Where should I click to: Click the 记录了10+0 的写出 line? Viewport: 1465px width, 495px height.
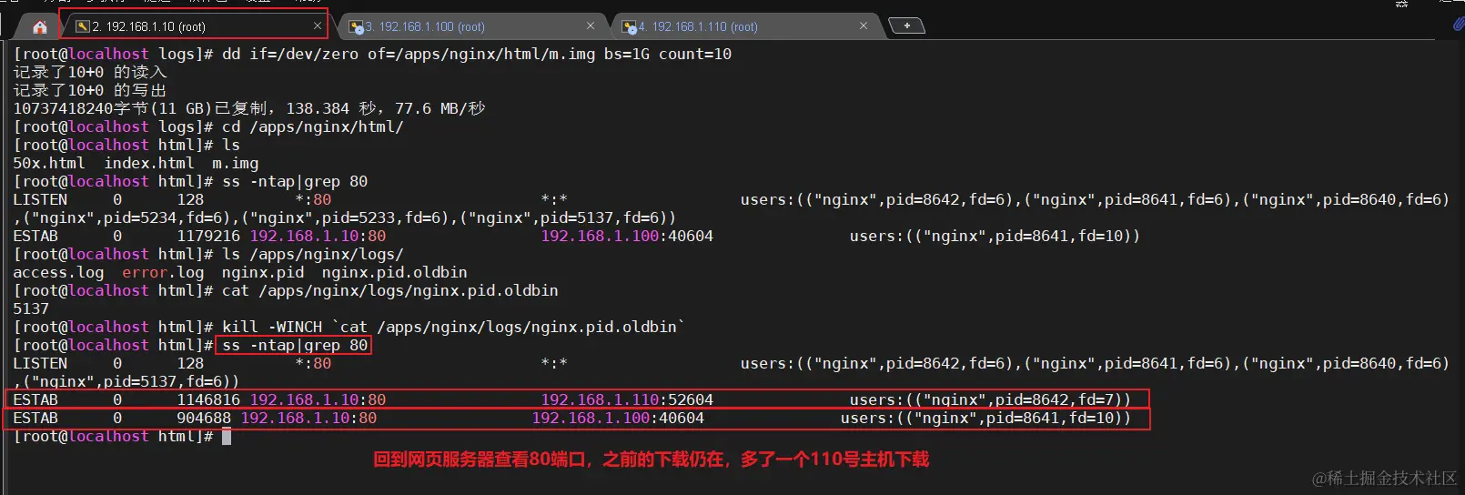[90, 90]
